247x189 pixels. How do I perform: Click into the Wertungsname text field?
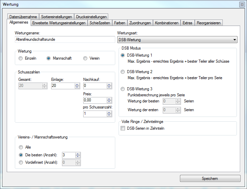[x=65, y=39]
